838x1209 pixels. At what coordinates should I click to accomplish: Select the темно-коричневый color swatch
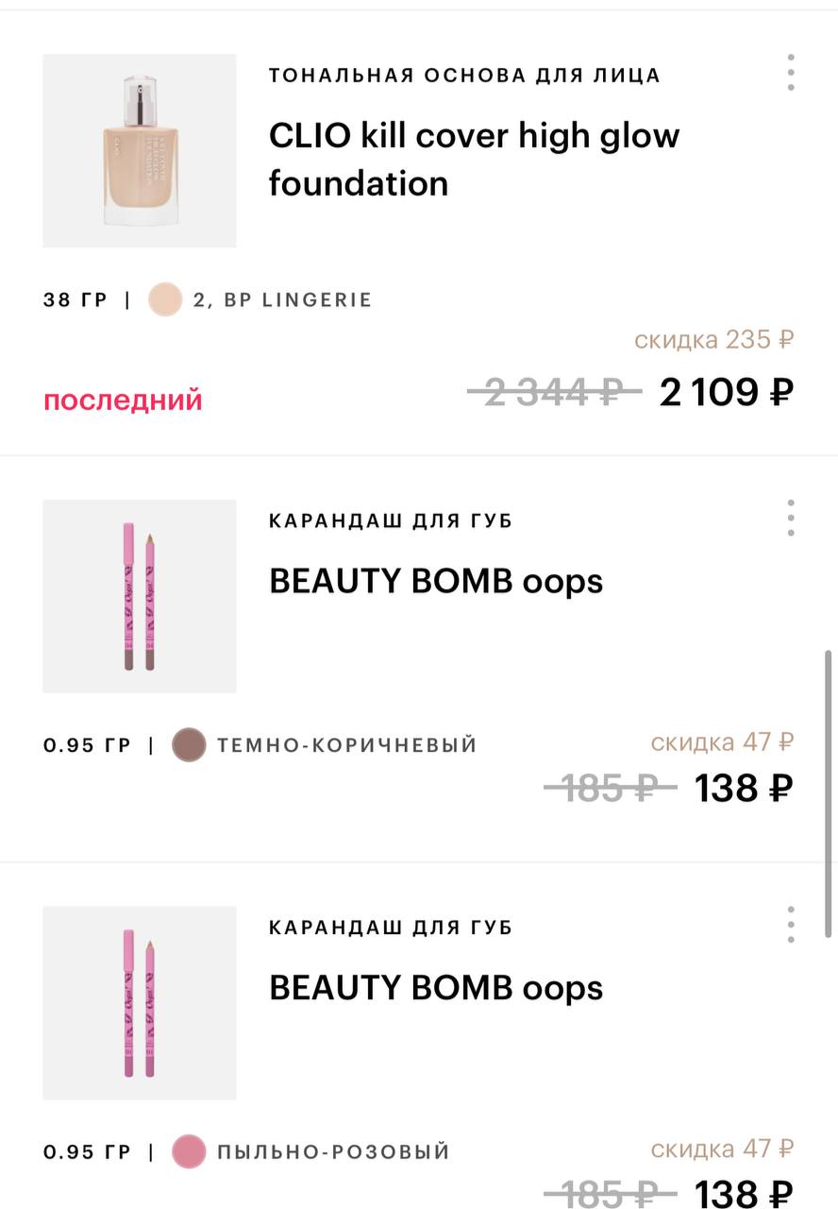pos(189,744)
